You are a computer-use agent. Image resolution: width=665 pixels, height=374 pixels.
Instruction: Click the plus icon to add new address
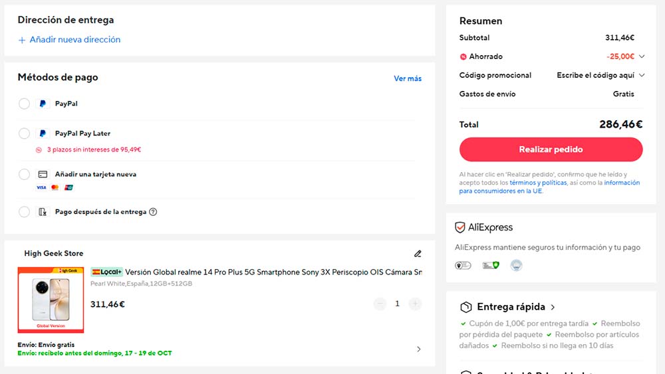pyautogui.click(x=22, y=40)
